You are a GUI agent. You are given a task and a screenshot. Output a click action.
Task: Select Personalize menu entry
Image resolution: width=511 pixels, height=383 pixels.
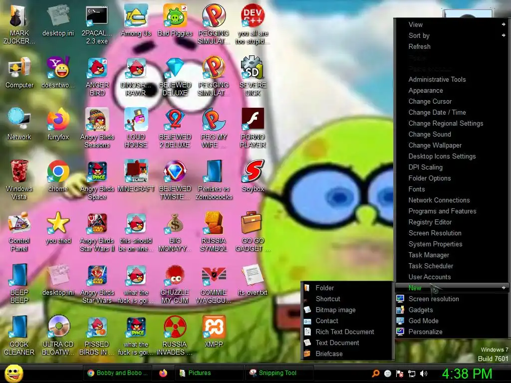(451, 332)
